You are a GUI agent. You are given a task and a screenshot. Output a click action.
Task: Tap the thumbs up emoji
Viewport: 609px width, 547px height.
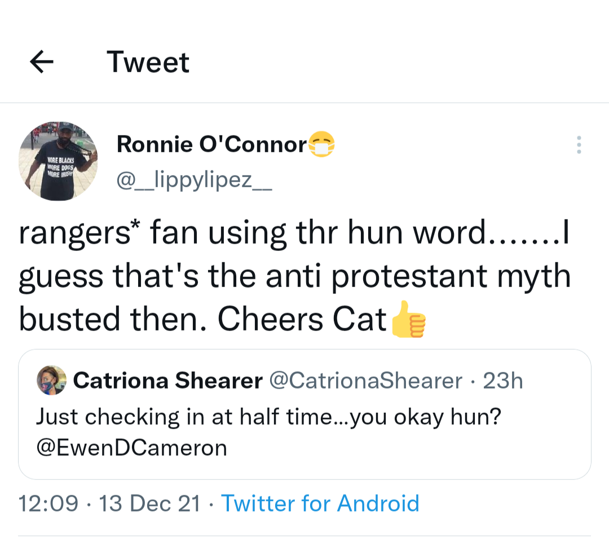[408, 319]
